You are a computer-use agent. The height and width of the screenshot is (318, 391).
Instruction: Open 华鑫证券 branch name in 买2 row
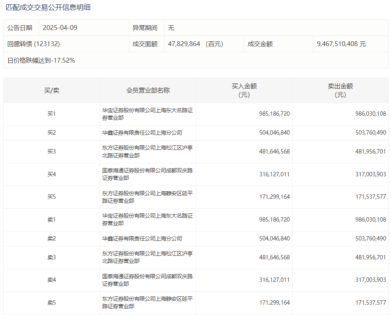click(x=142, y=133)
